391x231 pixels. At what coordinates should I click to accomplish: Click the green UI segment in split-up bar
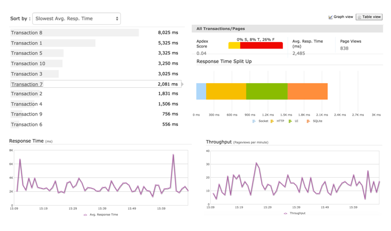pyautogui.click(x=266, y=91)
